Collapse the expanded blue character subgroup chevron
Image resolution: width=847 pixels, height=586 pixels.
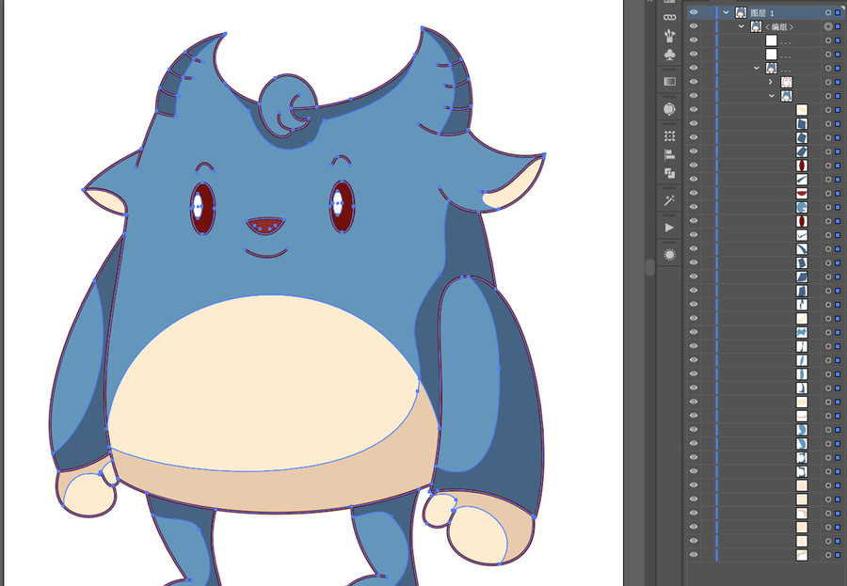point(772,96)
